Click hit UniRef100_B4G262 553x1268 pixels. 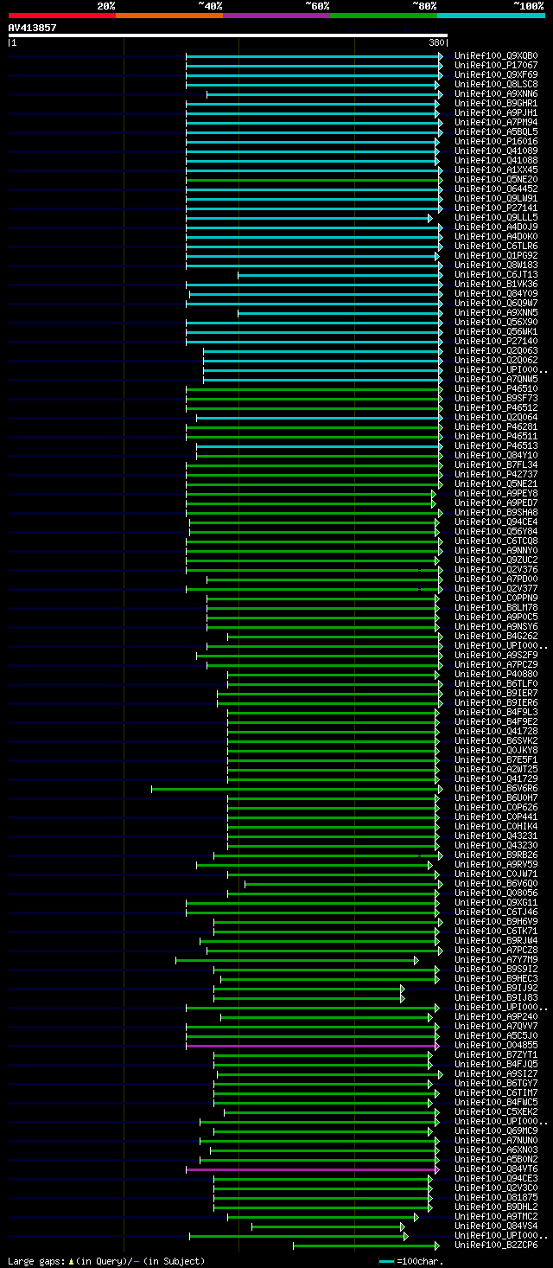pyautogui.click(x=496, y=636)
